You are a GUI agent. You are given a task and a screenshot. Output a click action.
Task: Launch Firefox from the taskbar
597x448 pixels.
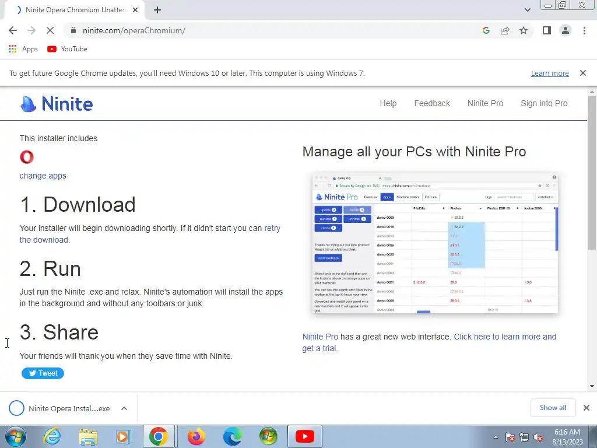tap(196, 436)
